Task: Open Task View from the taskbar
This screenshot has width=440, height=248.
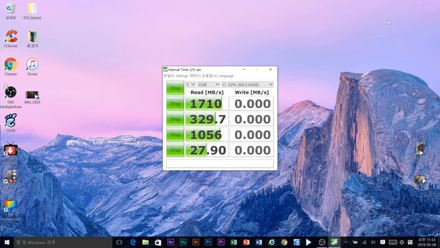Action: tap(119, 242)
